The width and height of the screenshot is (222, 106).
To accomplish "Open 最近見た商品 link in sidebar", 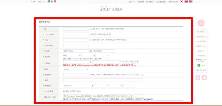I will (x=201, y=70).
